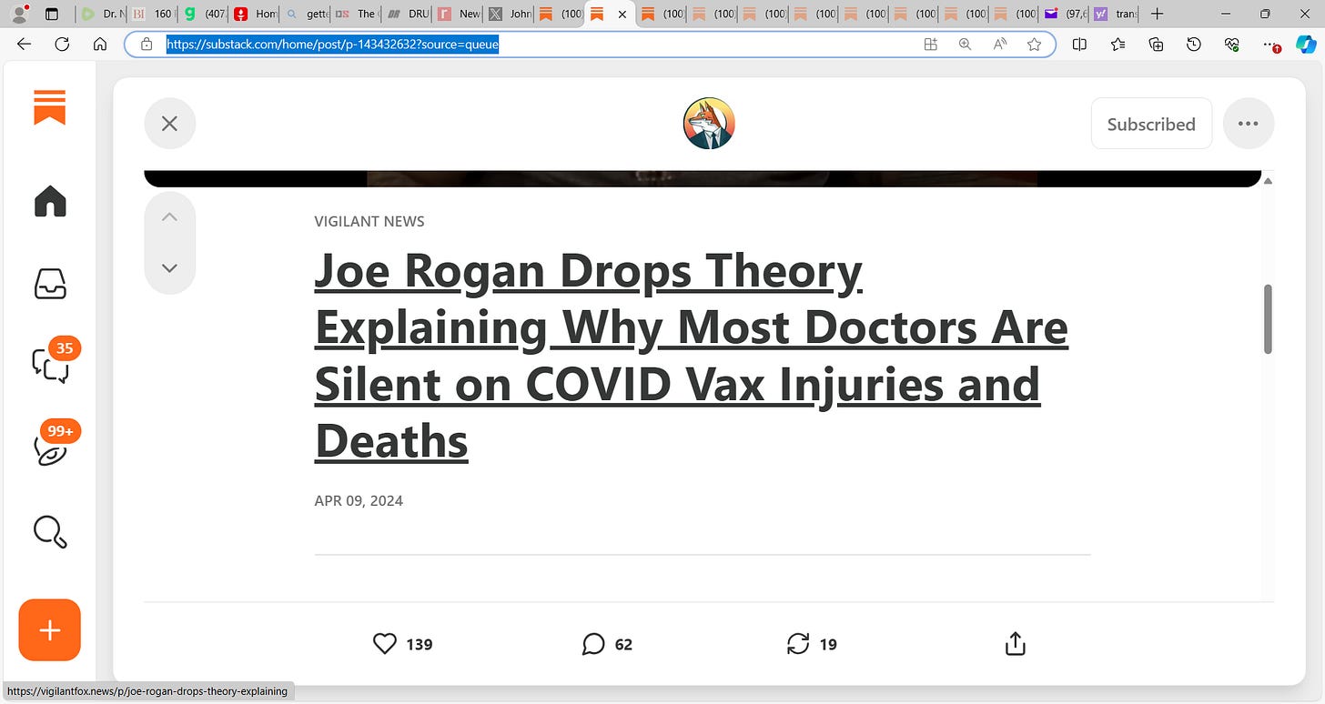
Task: Open the three-dot more options menu
Action: coord(1249,124)
